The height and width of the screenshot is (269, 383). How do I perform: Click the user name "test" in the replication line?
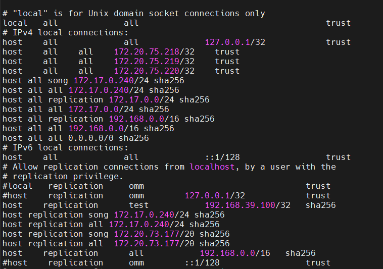pos(139,205)
